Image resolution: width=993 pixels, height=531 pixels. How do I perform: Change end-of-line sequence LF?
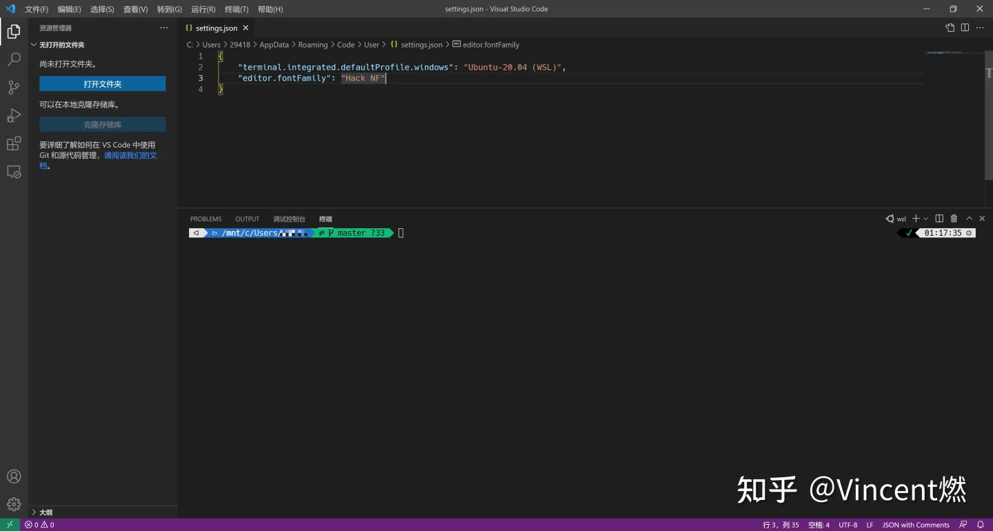pos(870,525)
